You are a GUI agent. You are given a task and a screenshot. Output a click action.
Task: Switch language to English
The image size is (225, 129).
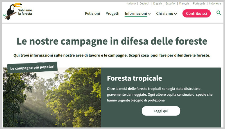tap(157, 3)
